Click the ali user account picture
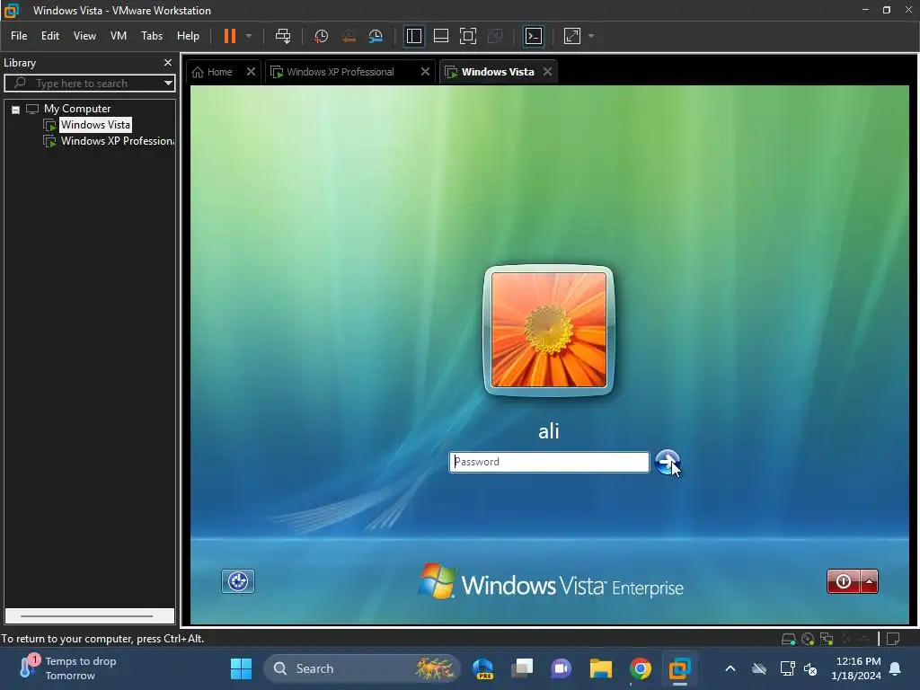 click(x=549, y=330)
